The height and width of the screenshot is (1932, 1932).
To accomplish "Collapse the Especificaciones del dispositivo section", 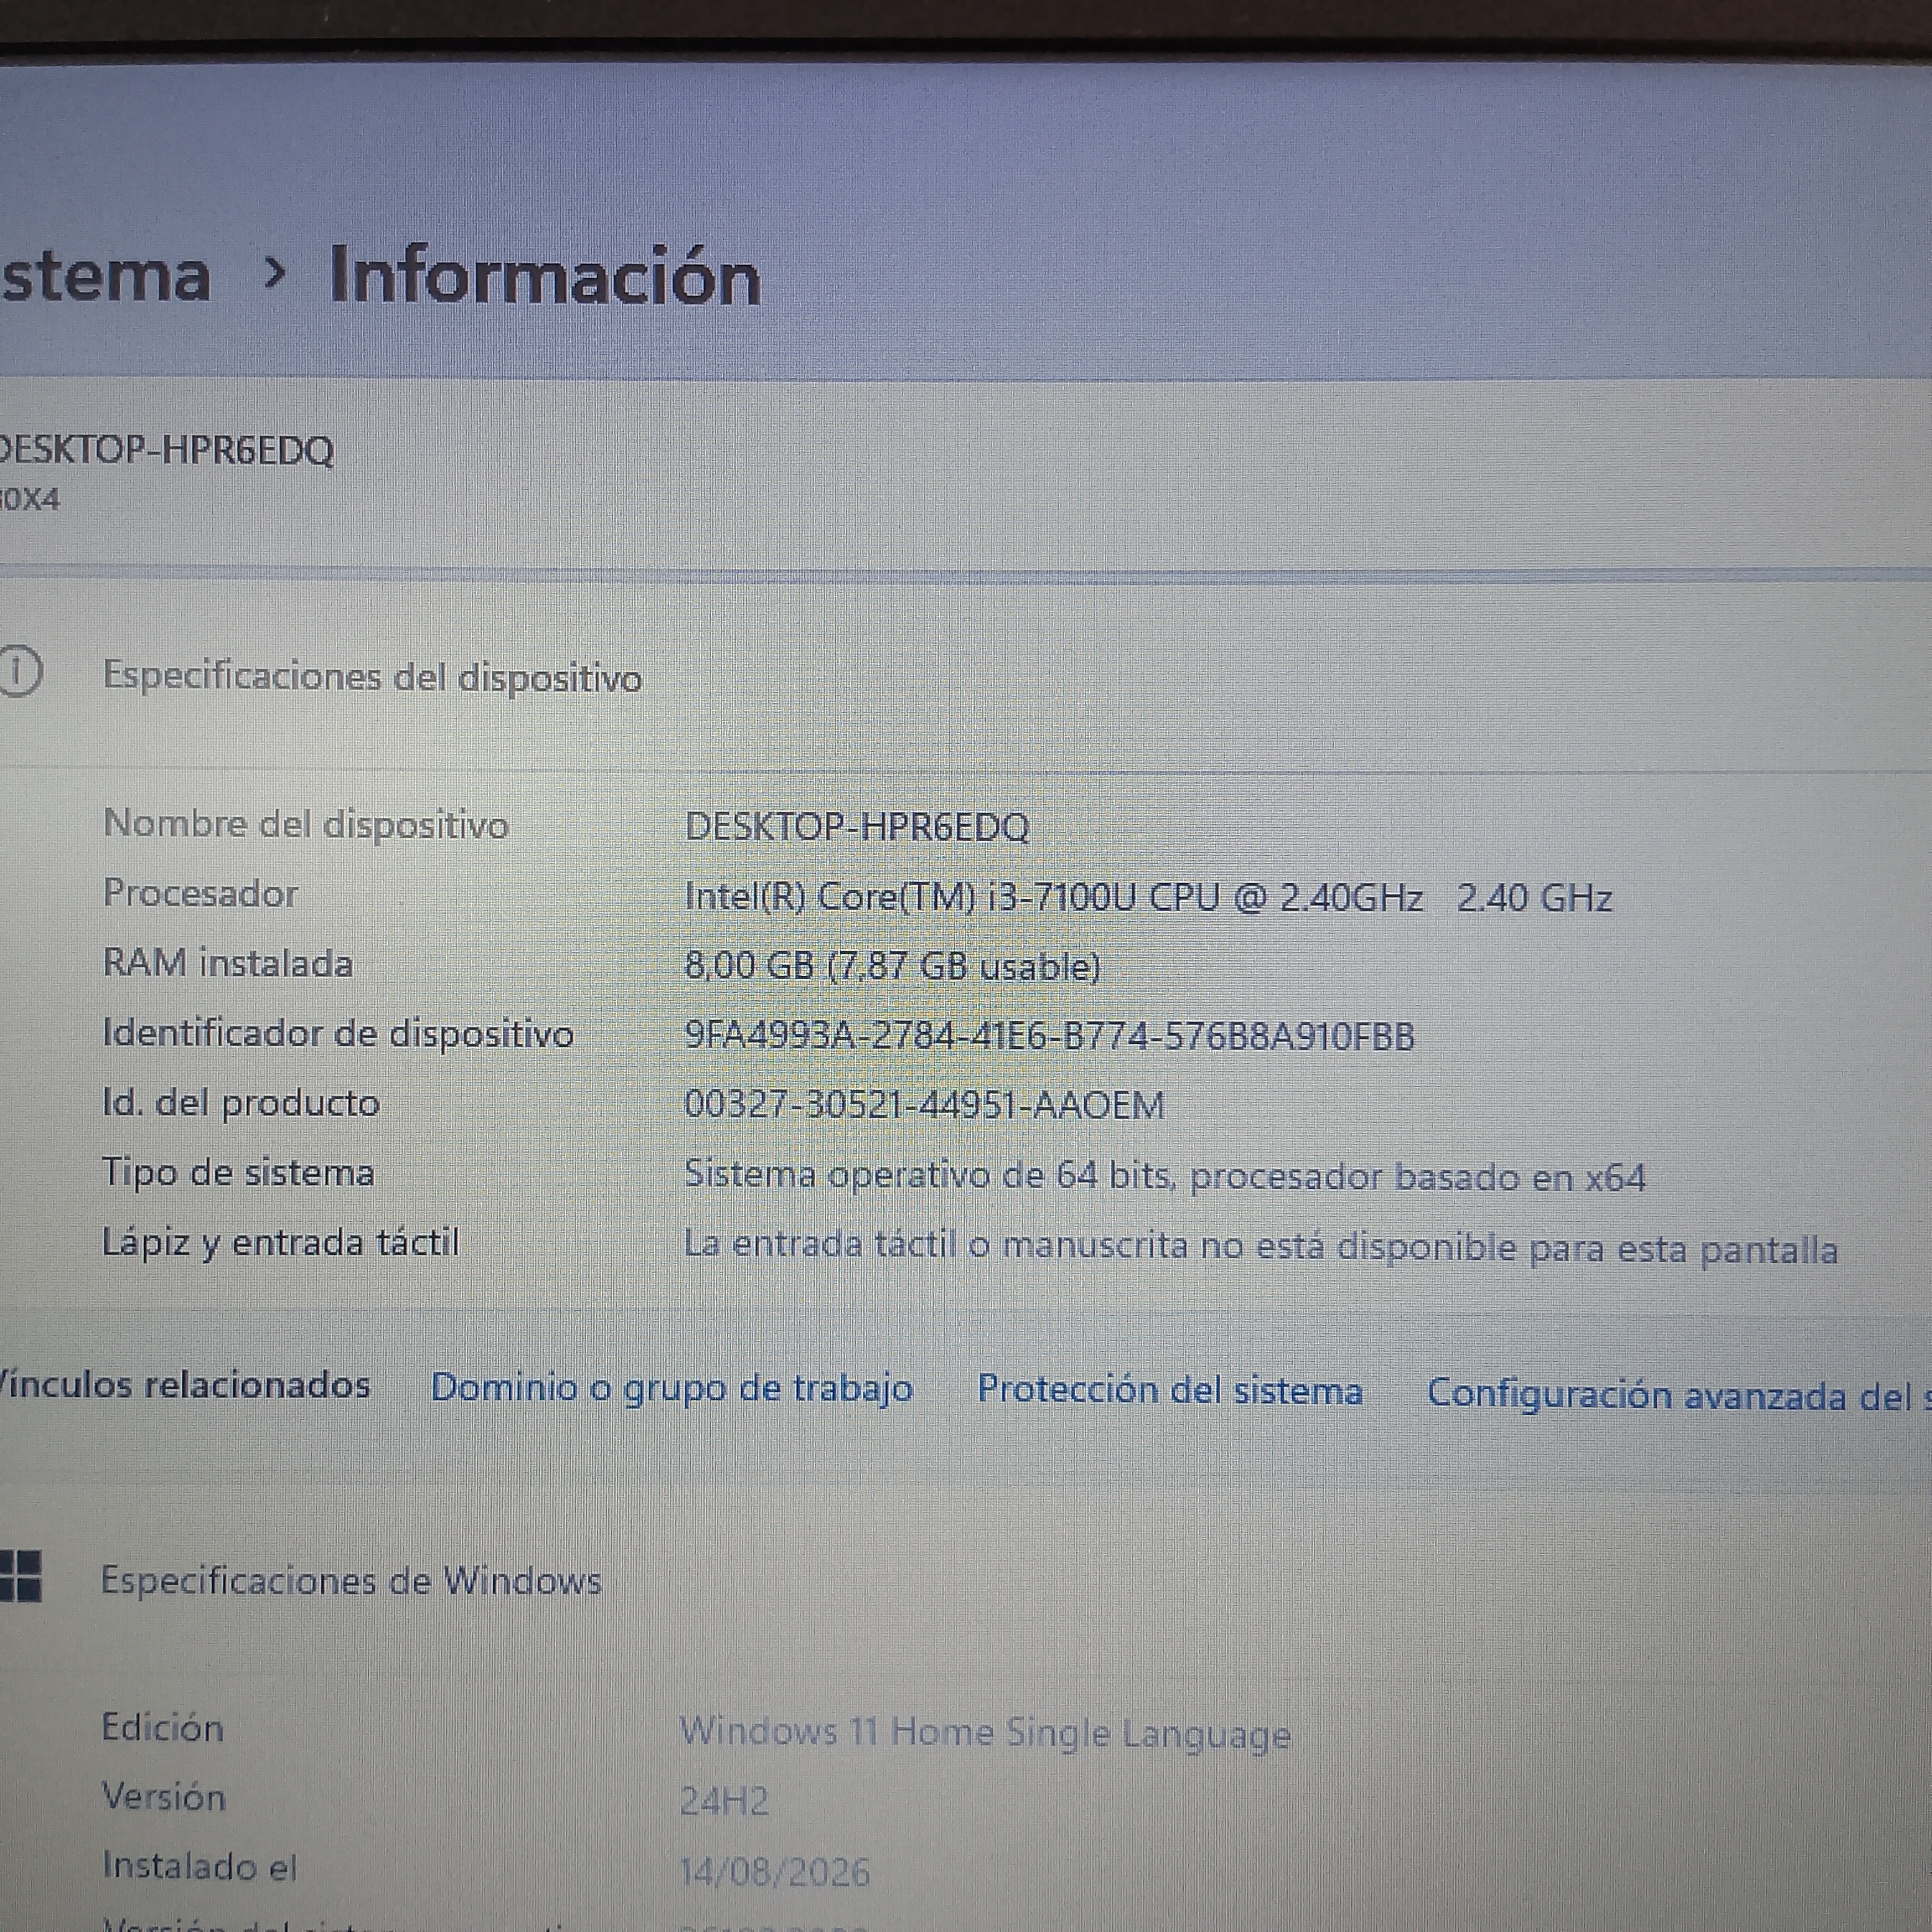I will [372, 677].
